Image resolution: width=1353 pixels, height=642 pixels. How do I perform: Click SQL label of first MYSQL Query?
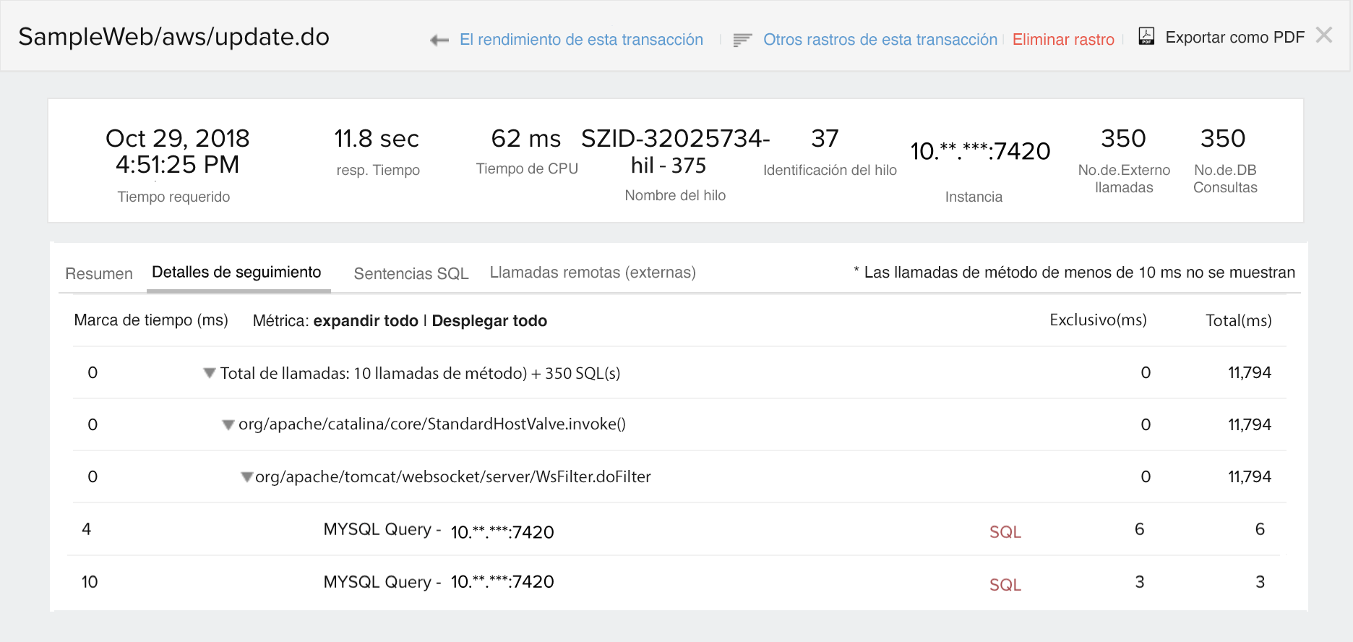[1005, 532]
